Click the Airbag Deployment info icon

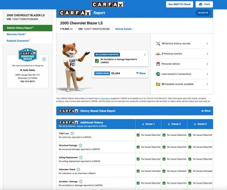(81, 158)
